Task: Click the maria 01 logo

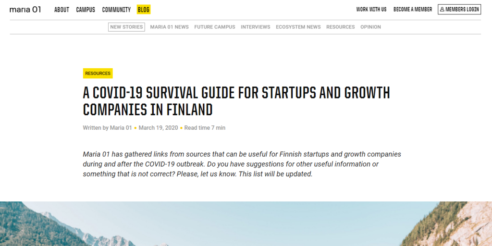Action: (25, 10)
